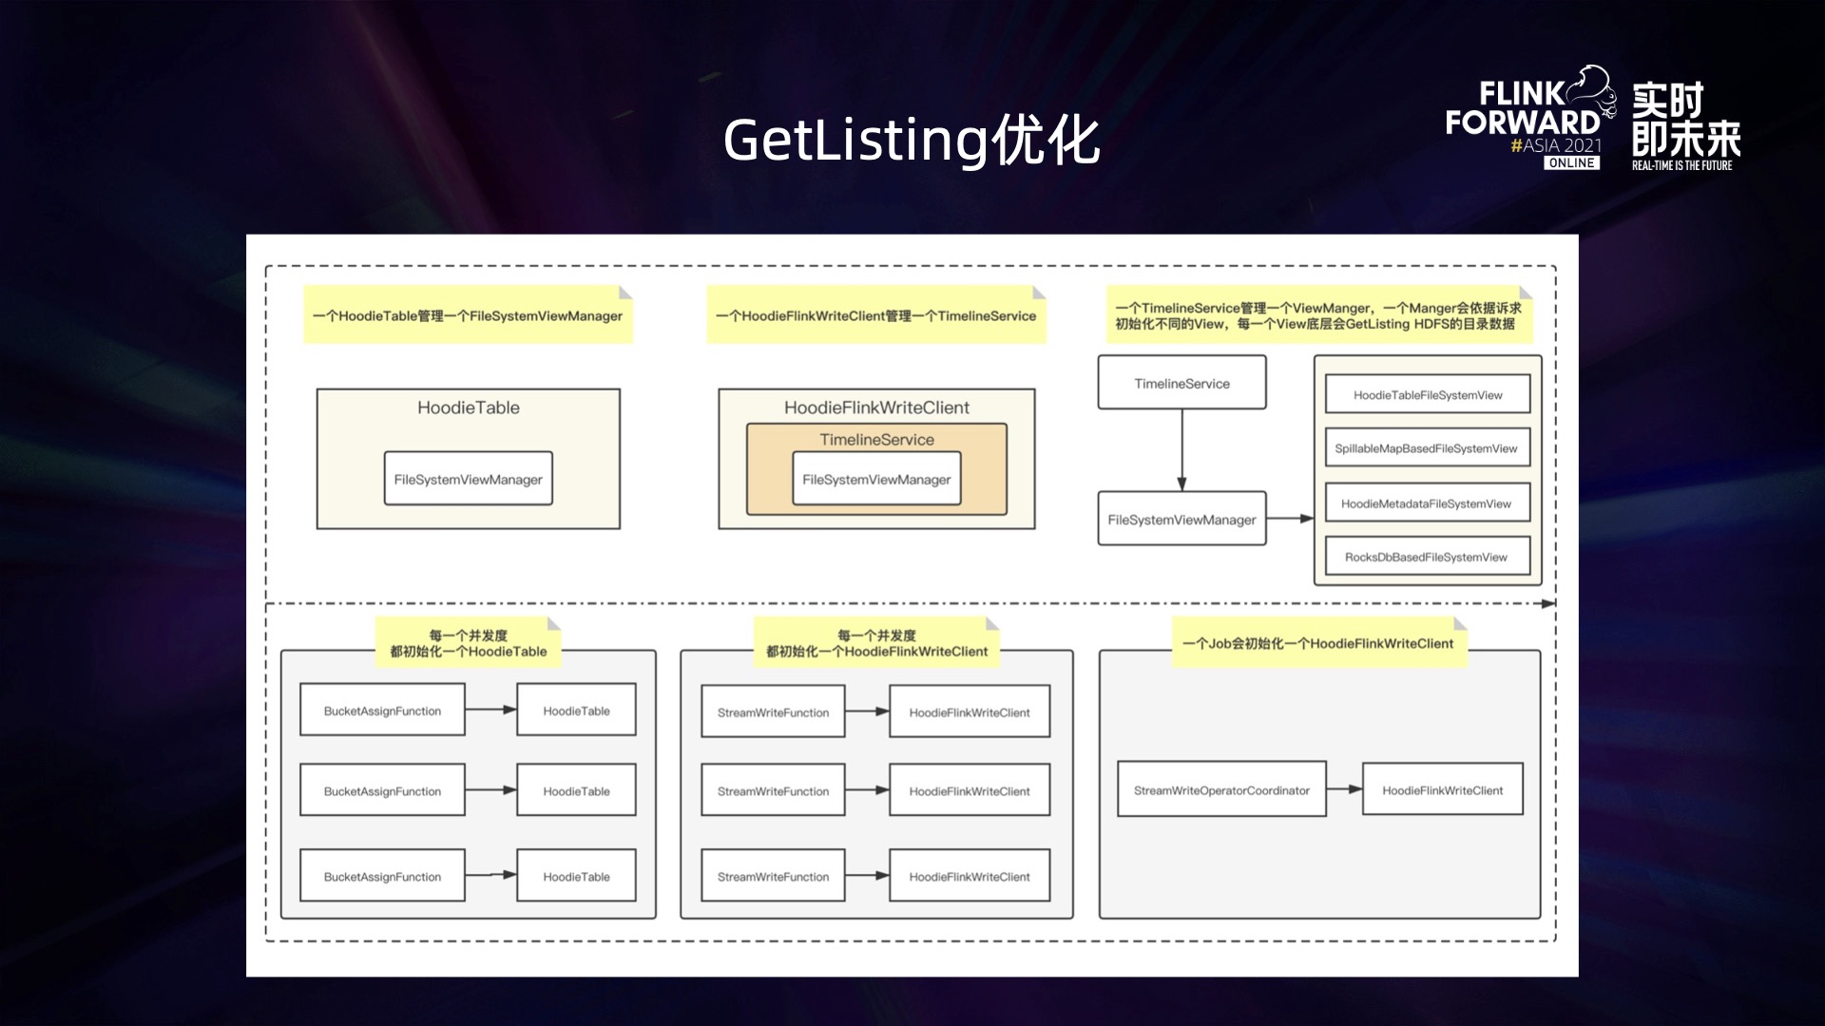Image resolution: width=1825 pixels, height=1026 pixels.
Task: Click FileSystemViewManager inside the orange TimelineService box
Action: (x=876, y=480)
